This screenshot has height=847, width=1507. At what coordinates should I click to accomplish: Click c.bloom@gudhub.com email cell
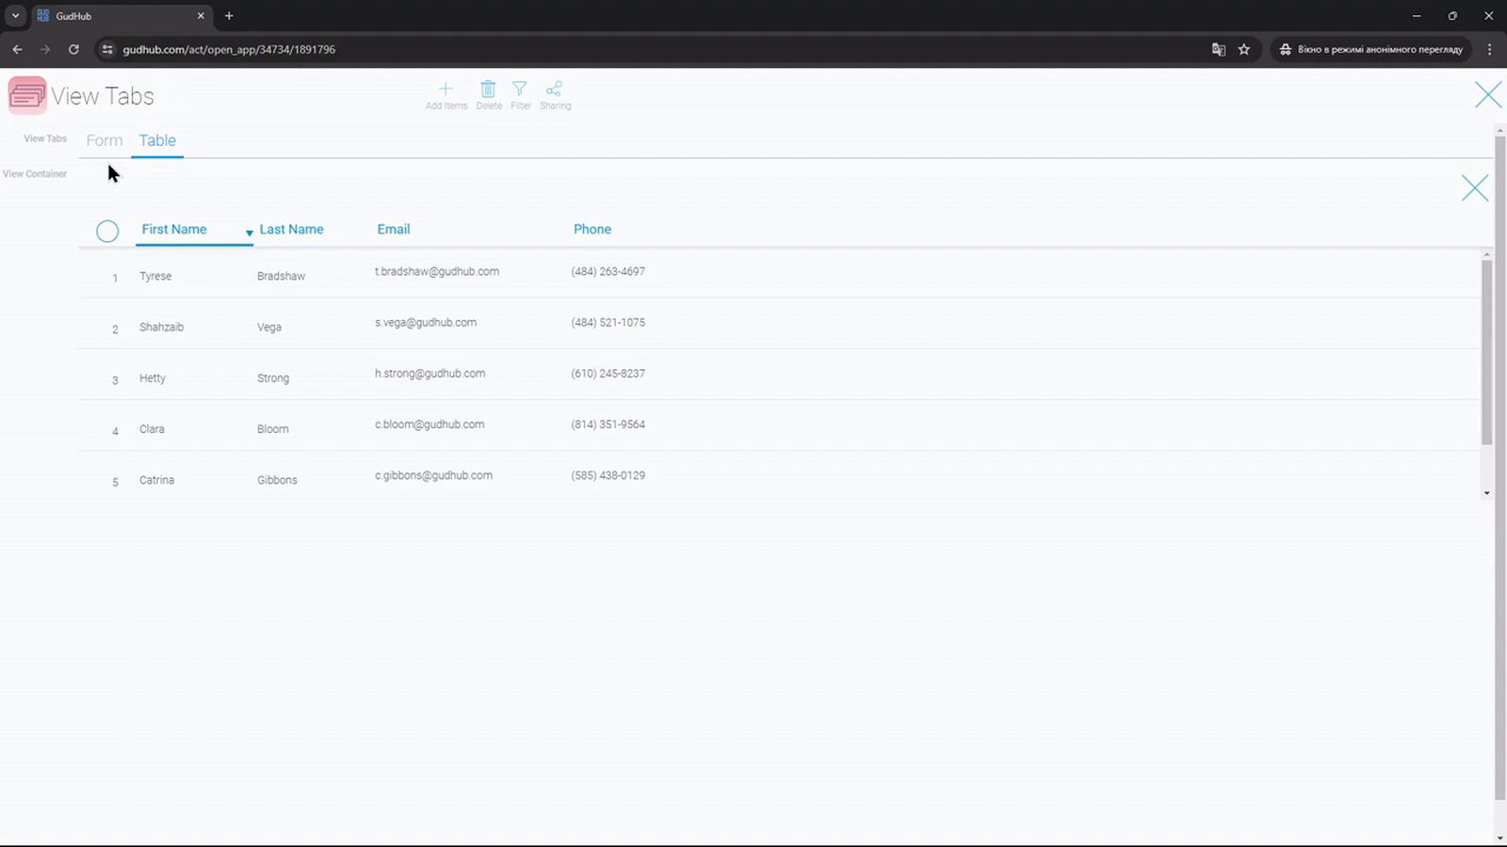(429, 423)
